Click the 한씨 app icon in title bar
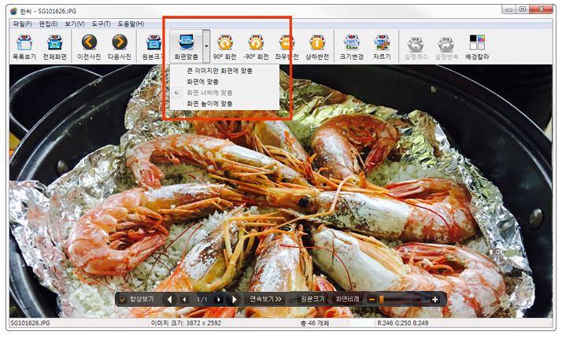Image resolution: width=562 pixels, height=339 pixels. tap(14, 11)
